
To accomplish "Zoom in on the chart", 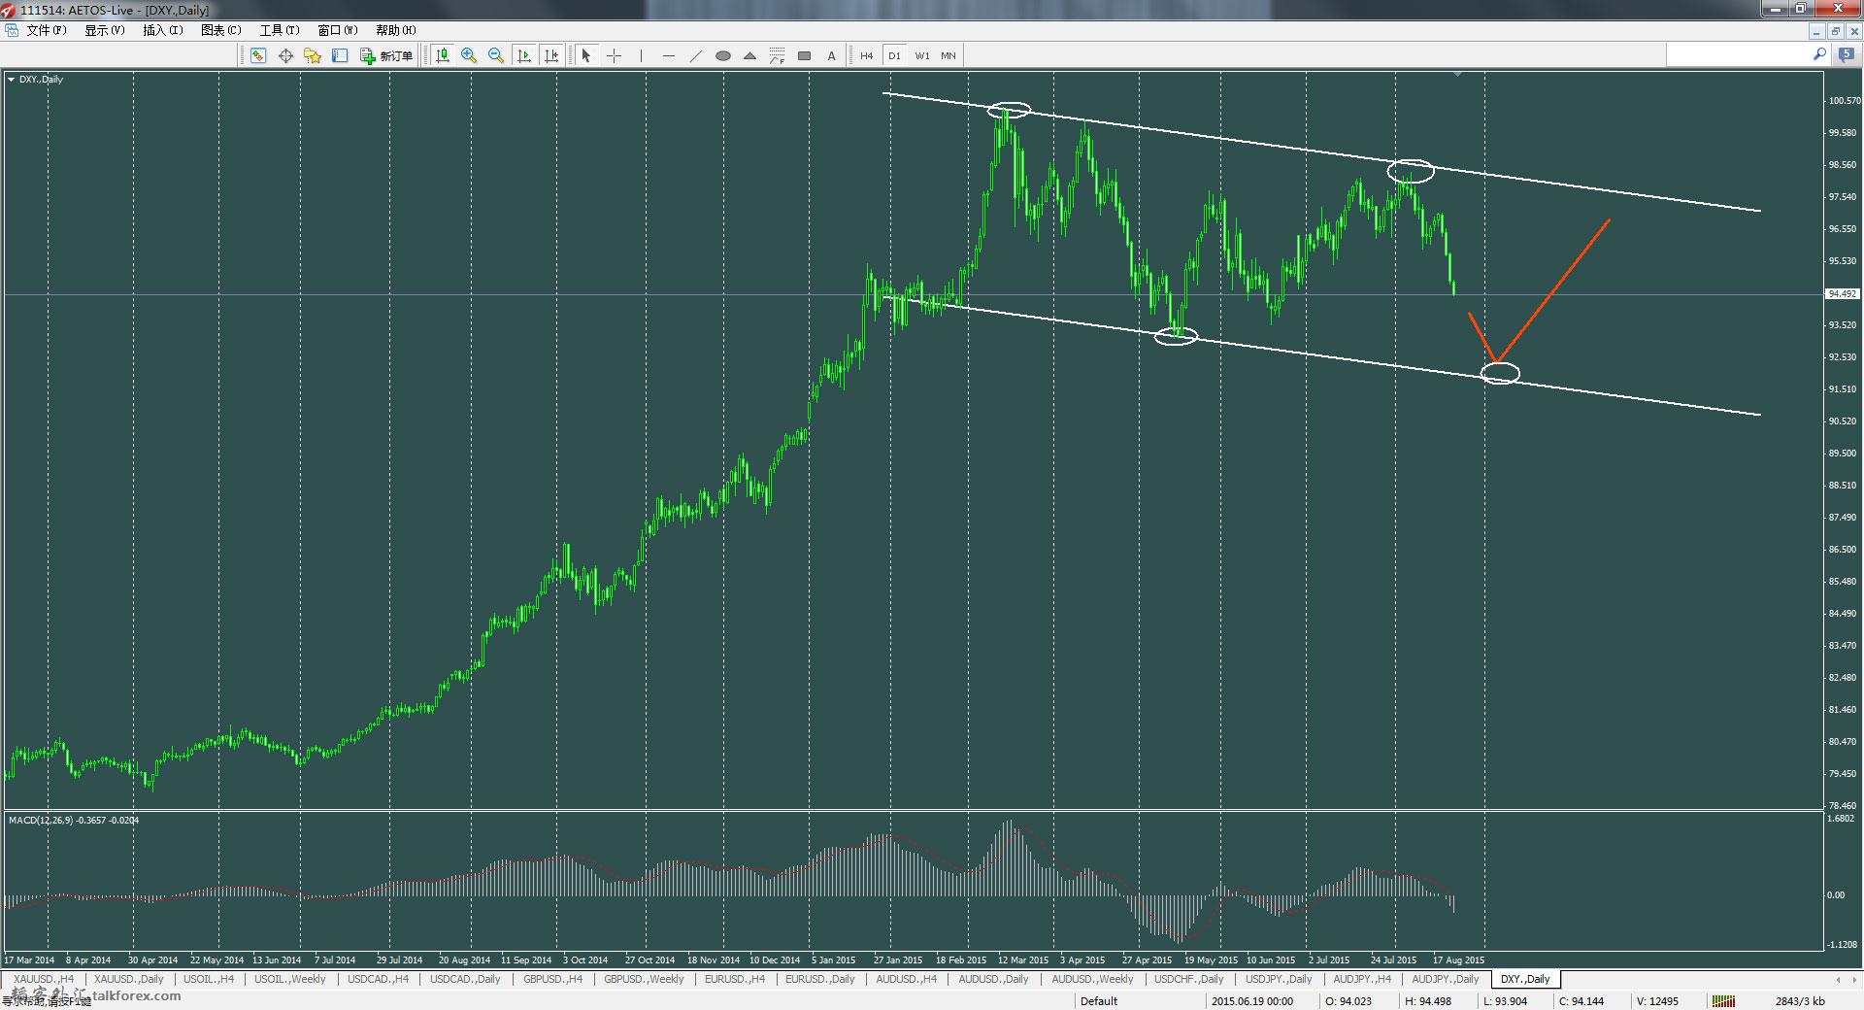I will pyautogui.click(x=469, y=55).
